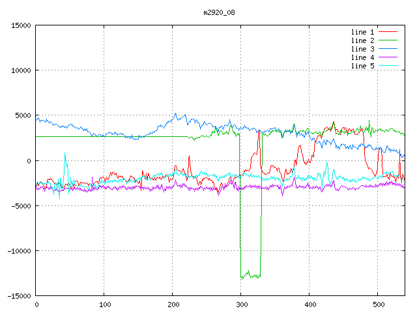Screen dimensions: 417x313
Task: Click the cyan line 5 legend sample
Action: [x=388, y=66]
